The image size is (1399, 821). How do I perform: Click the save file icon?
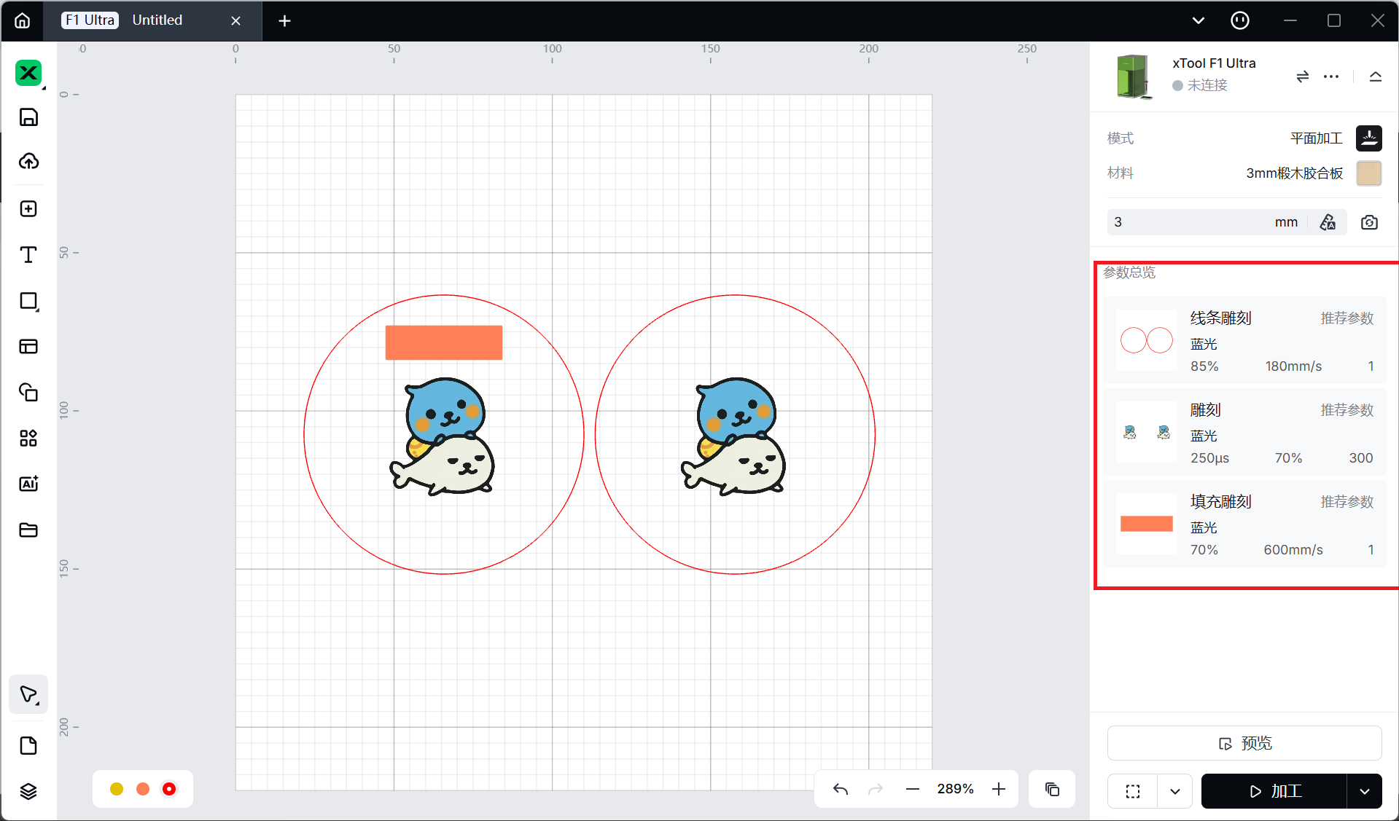[x=28, y=117]
